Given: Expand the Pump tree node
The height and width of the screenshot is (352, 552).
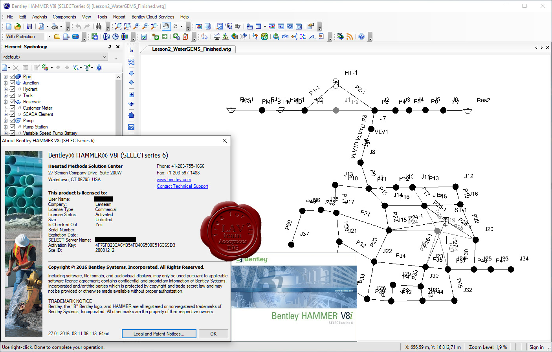Looking at the screenshot, I should coord(6,121).
